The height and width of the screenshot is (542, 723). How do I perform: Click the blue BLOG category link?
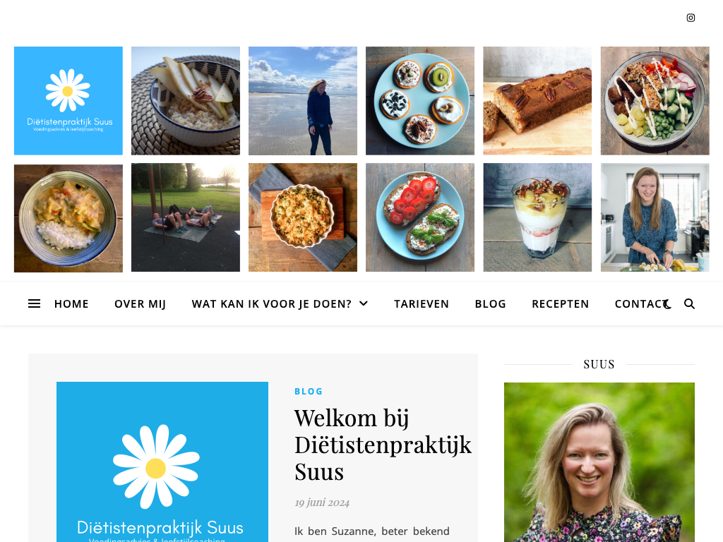pos(309,391)
